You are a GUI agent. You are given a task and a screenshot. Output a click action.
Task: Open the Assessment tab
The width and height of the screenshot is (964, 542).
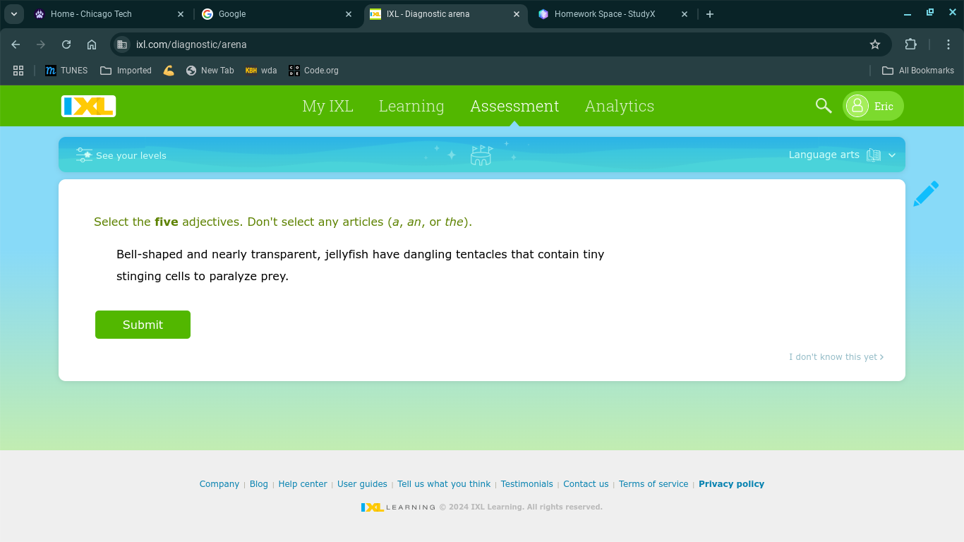pos(514,106)
